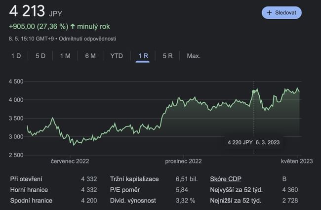The height and width of the screenshot is (210, 321).
Task: Select the 1 D time range tab
Action: [16, 56]
